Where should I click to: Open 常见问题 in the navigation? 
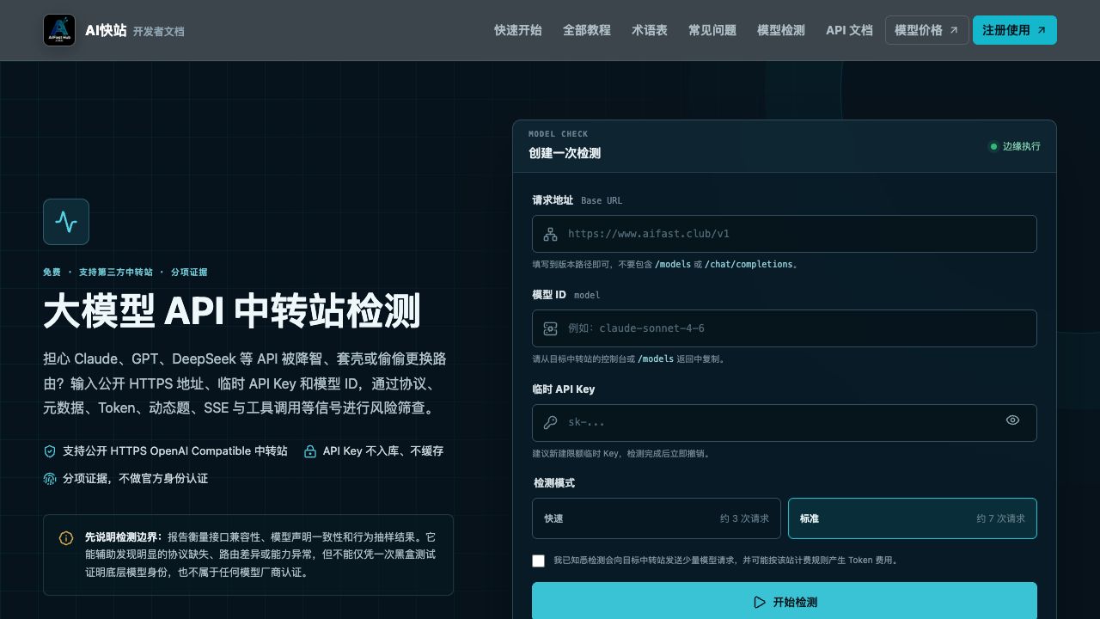coord(712,30)
